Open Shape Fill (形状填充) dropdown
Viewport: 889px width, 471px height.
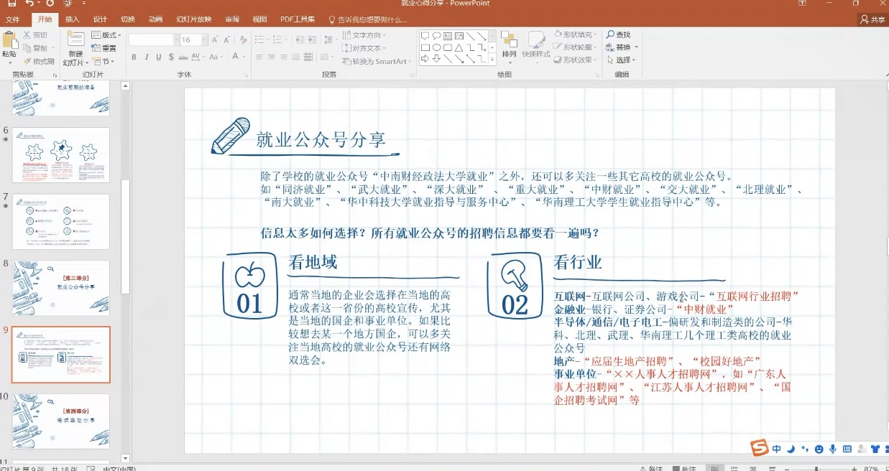tap(576, 34)
